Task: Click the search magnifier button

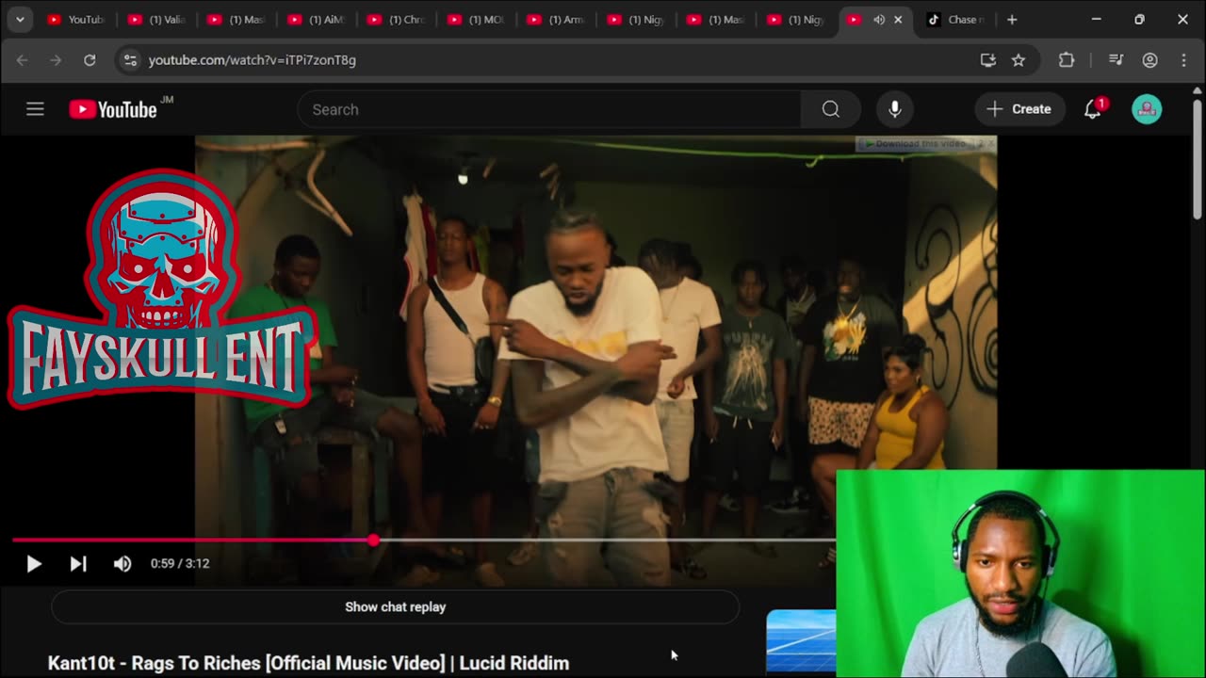Action: (x=830, y=109)
